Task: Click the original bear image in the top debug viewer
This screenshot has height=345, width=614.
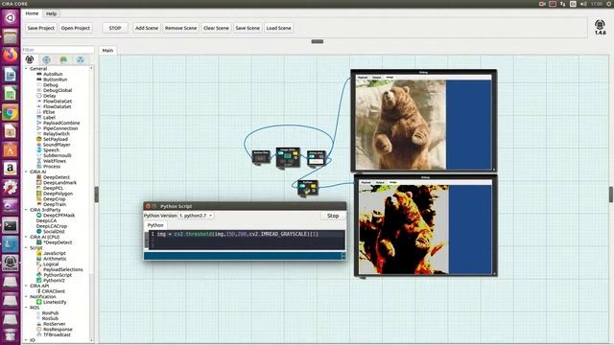Action: pos(400,125)
